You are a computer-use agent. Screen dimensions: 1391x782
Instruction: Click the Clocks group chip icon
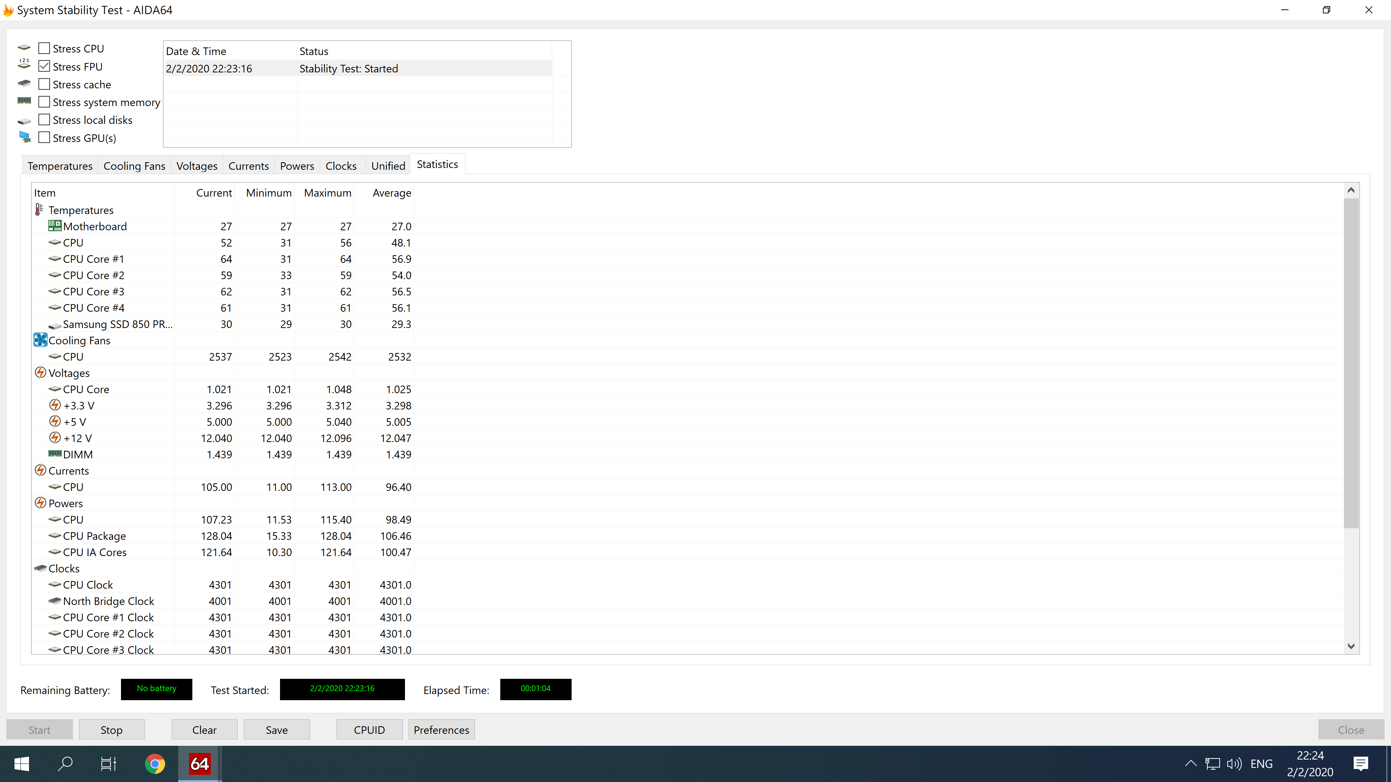click(x=41, y=568)
